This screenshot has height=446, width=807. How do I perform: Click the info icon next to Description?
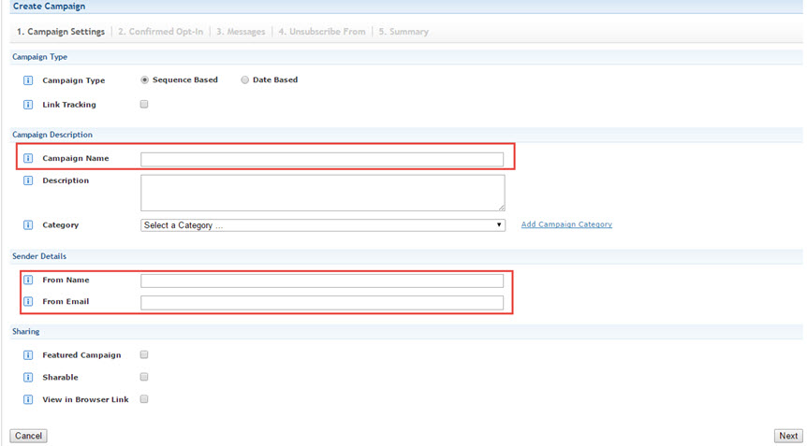[x=28, y=180]
